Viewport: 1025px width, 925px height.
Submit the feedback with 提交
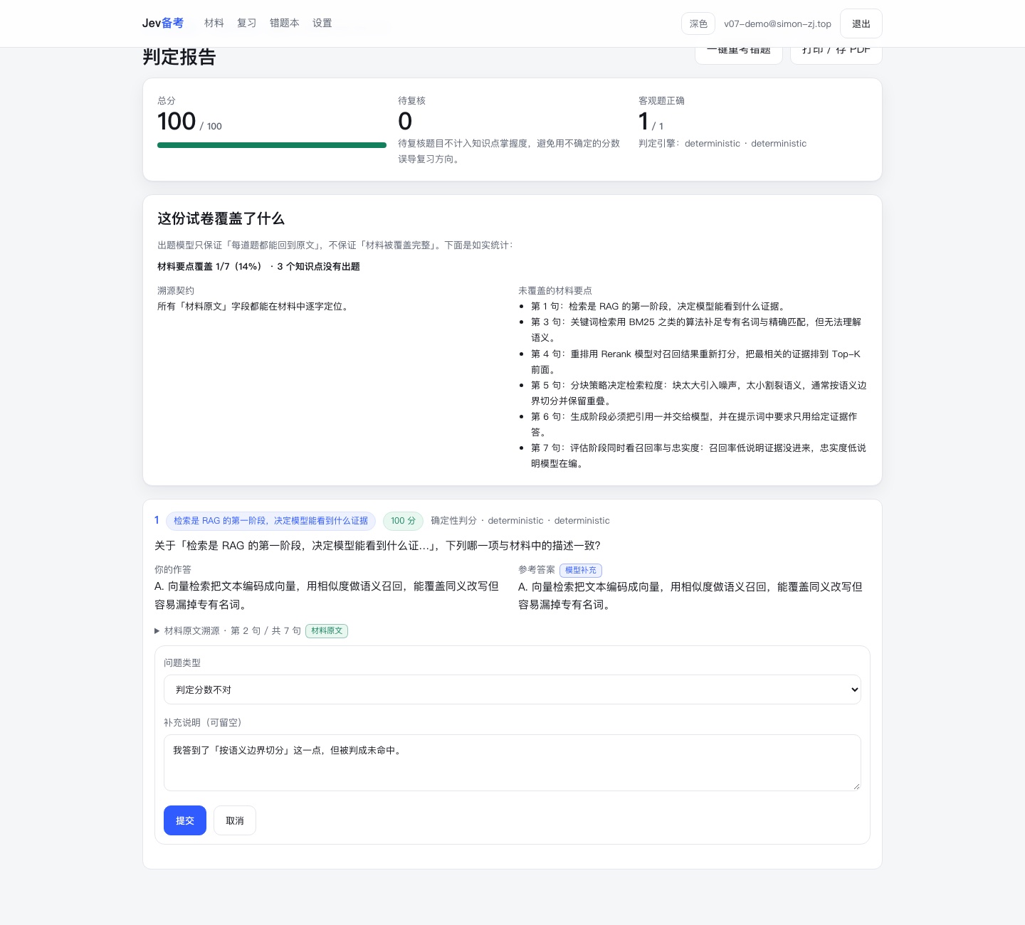tap(185, 820)
